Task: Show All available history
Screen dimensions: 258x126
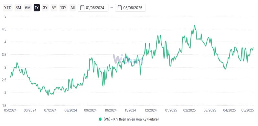Action: (72, 8)
